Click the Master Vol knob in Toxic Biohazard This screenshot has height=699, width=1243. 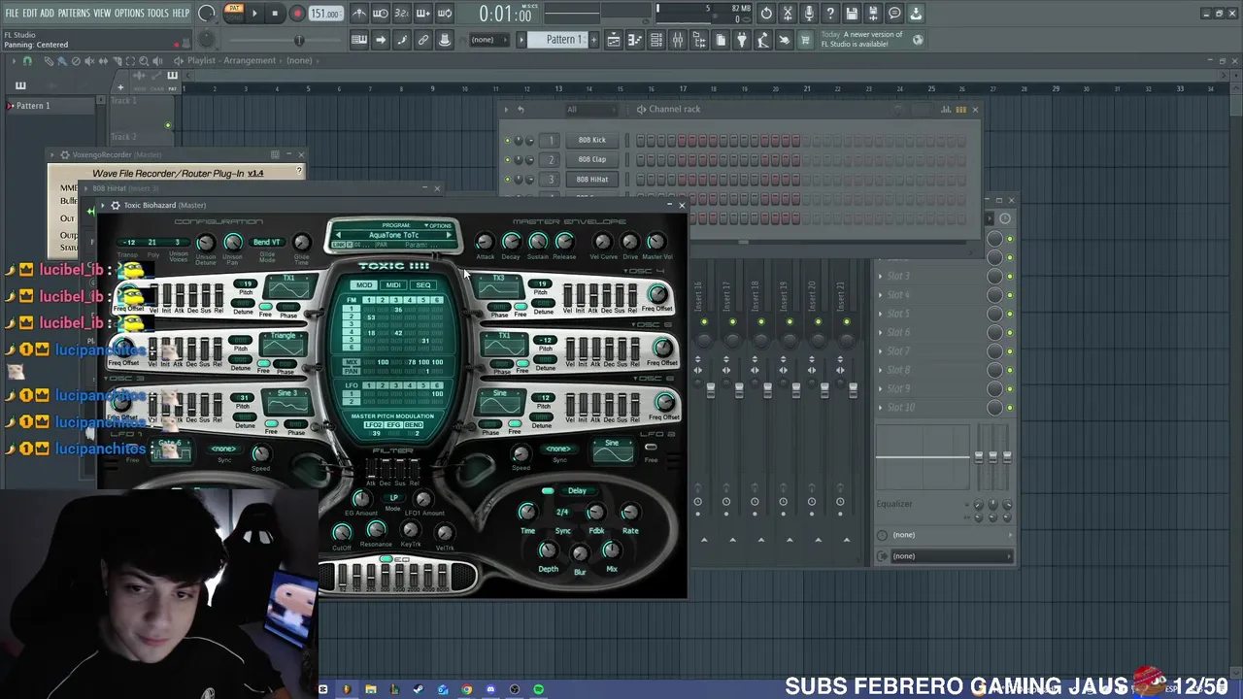pyautogui.click(x=655, y=241)
